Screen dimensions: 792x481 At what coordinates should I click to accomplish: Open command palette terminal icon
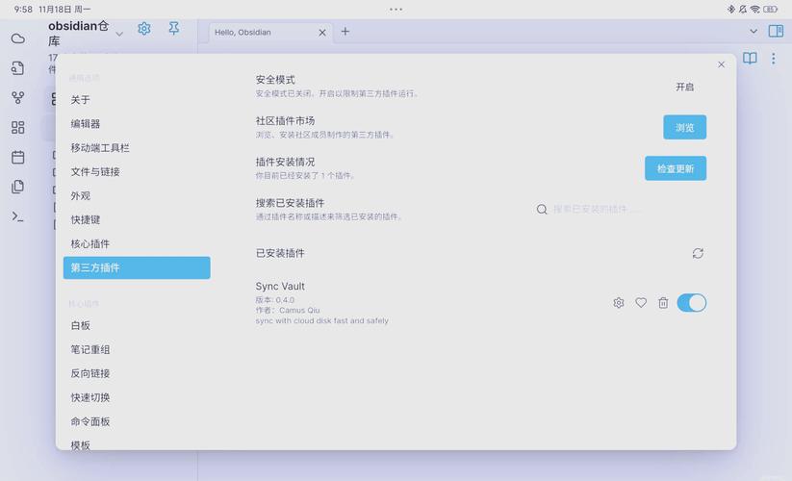(x=17, y=216)
